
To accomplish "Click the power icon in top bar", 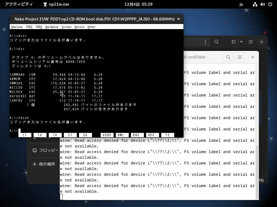I will point(270,4).
